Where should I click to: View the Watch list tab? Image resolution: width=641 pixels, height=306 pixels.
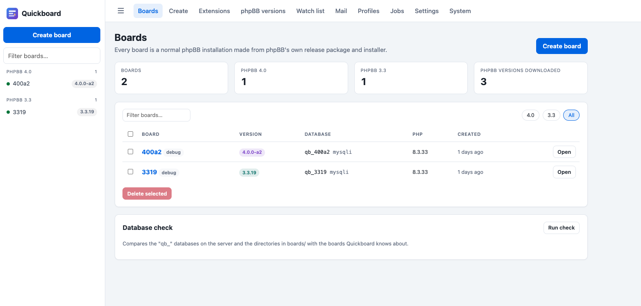(x=310, y=11)
